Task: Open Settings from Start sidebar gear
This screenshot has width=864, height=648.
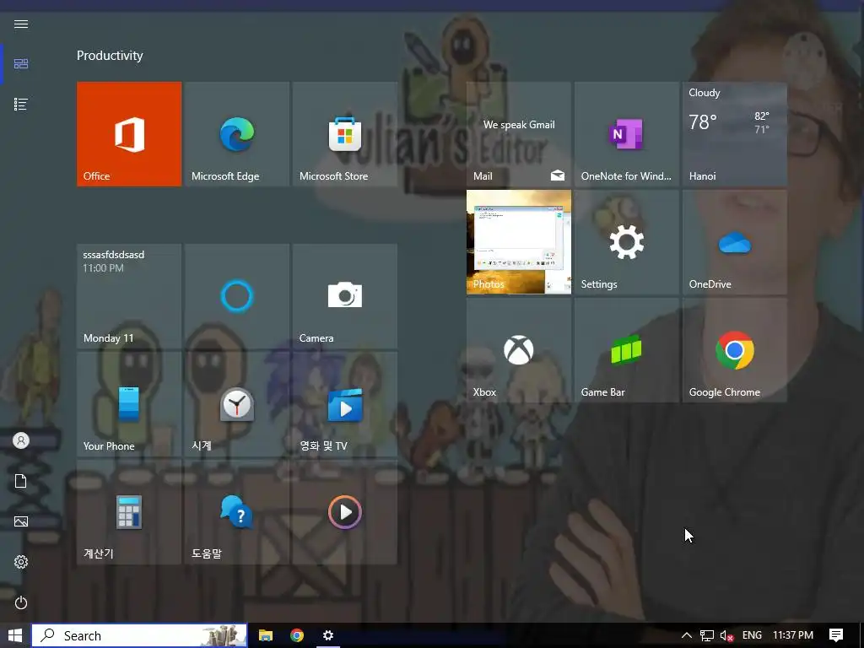Action: (x=21, y=562)
